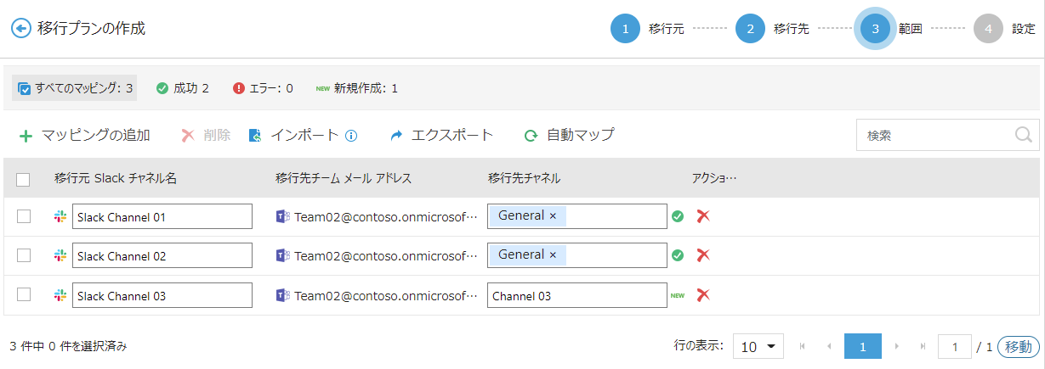Remove General tag in Slack Channel 01 row
The width and height of the screenshot is (1045, 369).
(x=553, y=216)
